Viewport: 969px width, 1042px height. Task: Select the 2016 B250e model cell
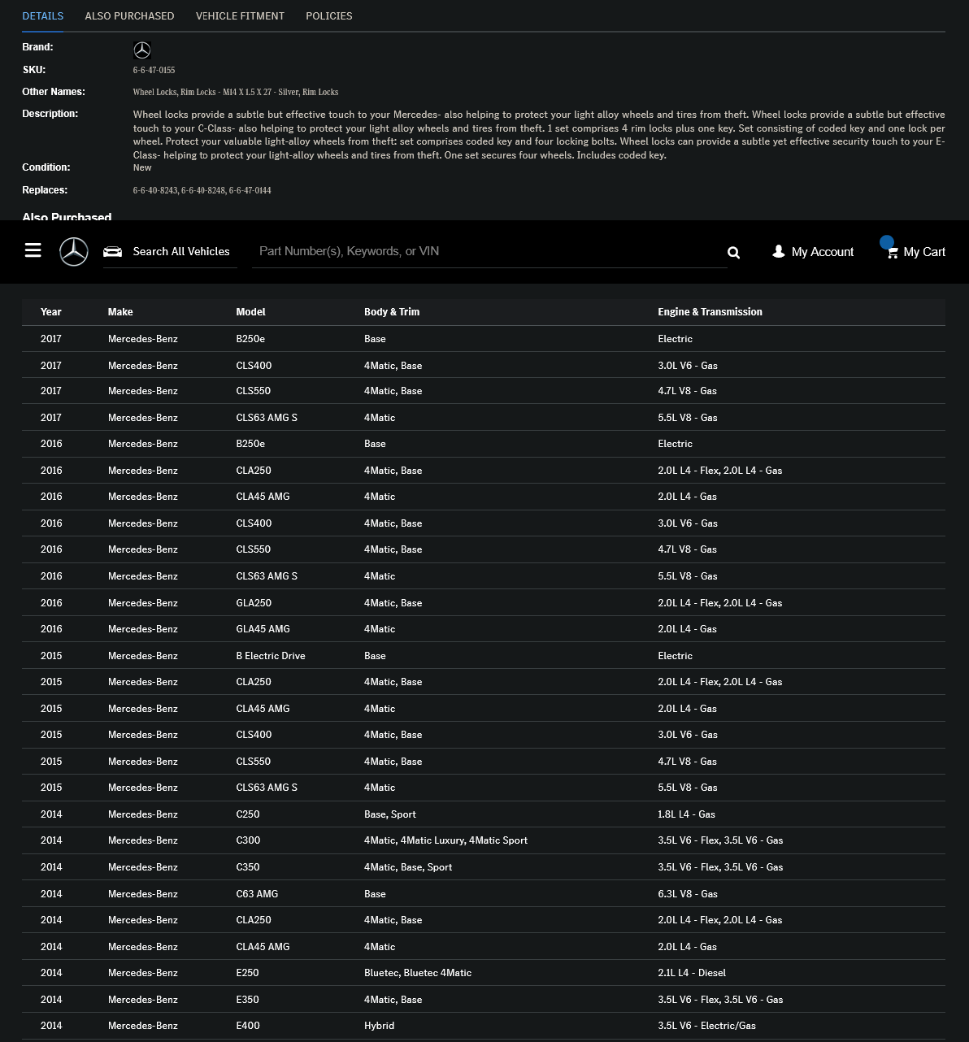[250, 444]
